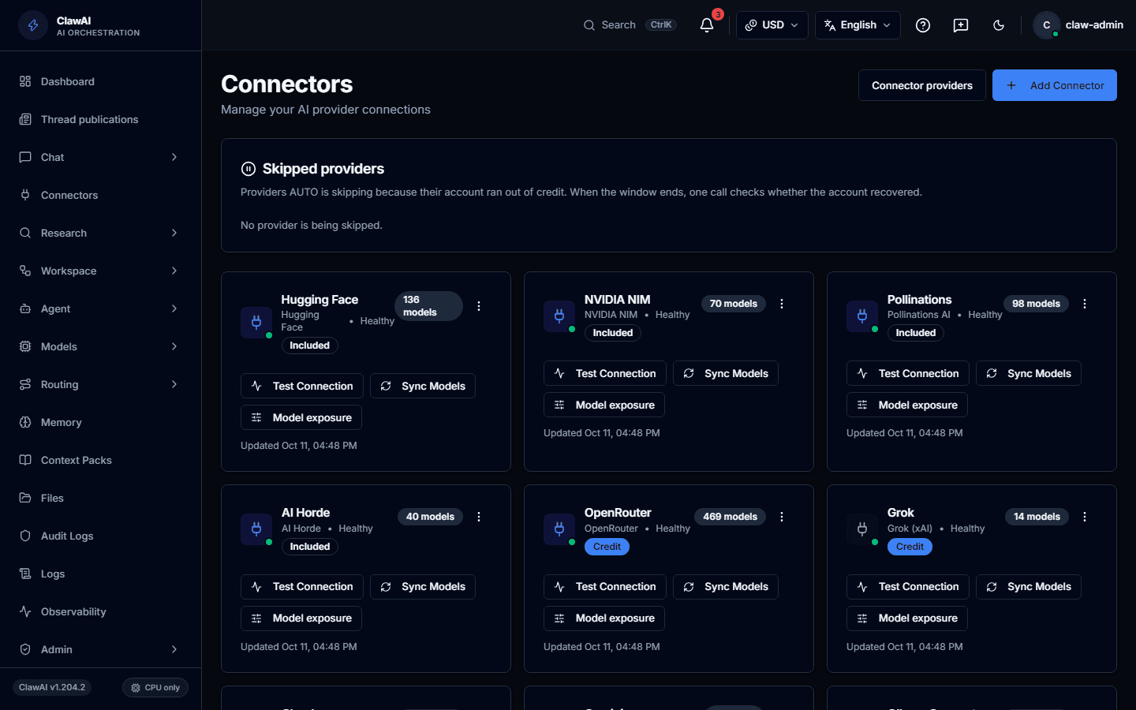Open the Logs sidebar item
The width and height of the screenshot is (1136, 710).
[x=100, y=574]
